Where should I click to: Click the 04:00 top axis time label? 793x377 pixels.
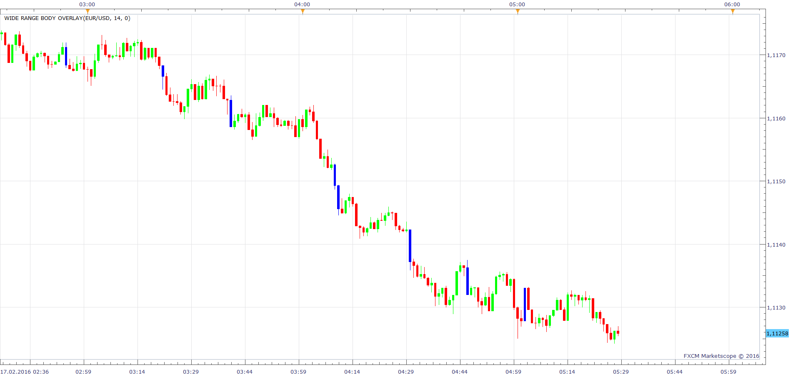pyautogui.click(x=302, y=4)
